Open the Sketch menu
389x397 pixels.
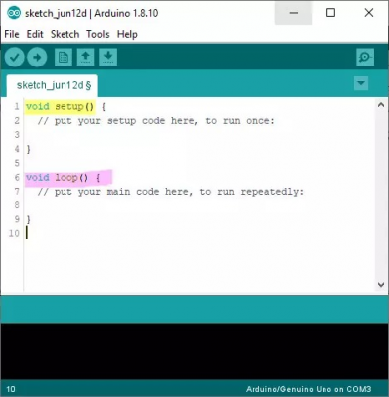coord(65,34)
